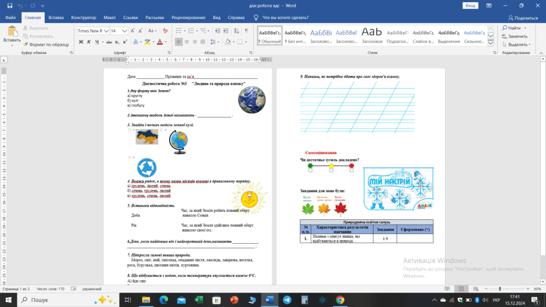Show paragraph marks pilcrow icon

click(x=246, y=31)
